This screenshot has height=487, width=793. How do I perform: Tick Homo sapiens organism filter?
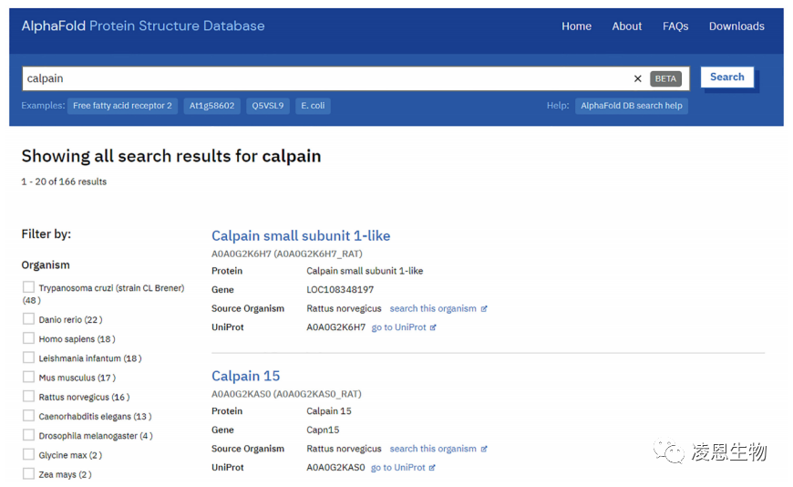click(x=29, y=338)
